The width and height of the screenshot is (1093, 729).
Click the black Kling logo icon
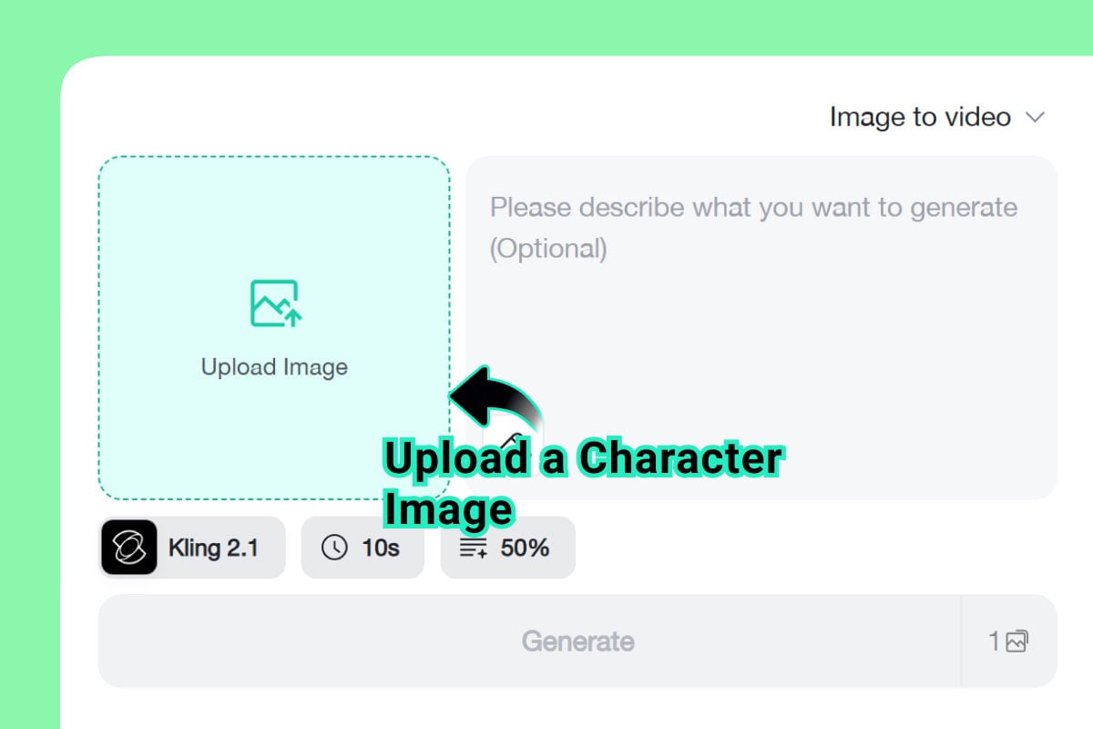click(129, 548)
